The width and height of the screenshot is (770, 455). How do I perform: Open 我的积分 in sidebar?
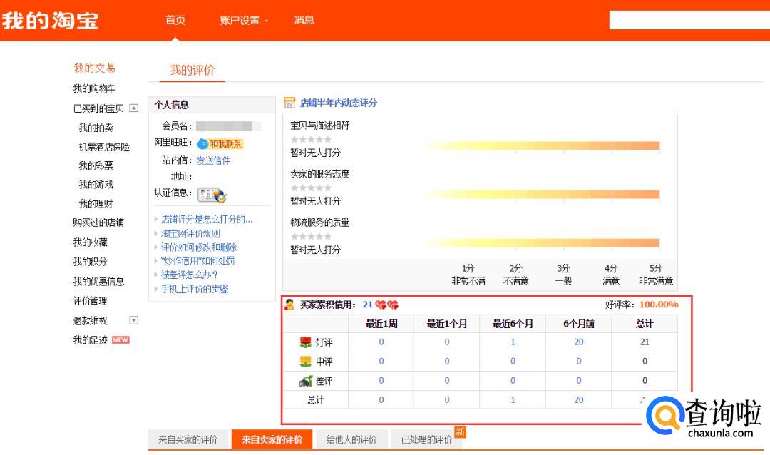point(90,262)
